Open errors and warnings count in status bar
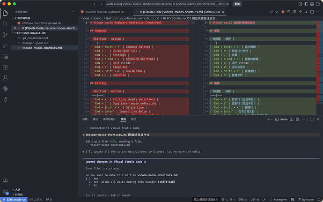The image size is (323, 202). pos(36,200)
